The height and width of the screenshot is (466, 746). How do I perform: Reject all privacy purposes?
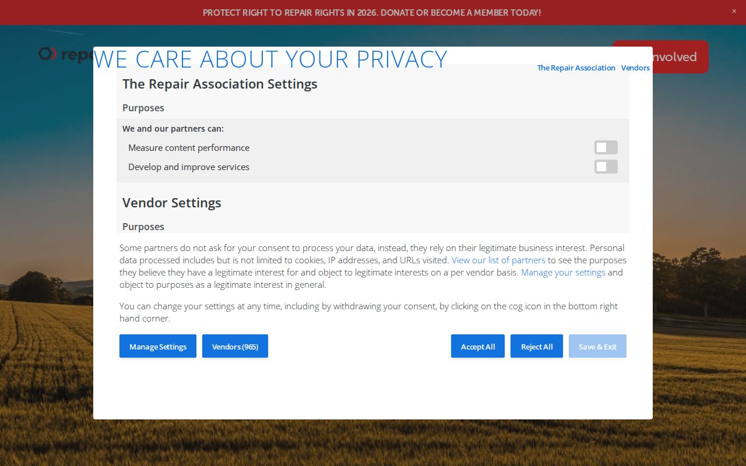[536, 346]
